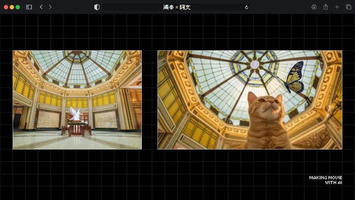Click the round dome center in right image
This screenshot has width=355, height=200.
pyautogui.click(x=255, y=64)
